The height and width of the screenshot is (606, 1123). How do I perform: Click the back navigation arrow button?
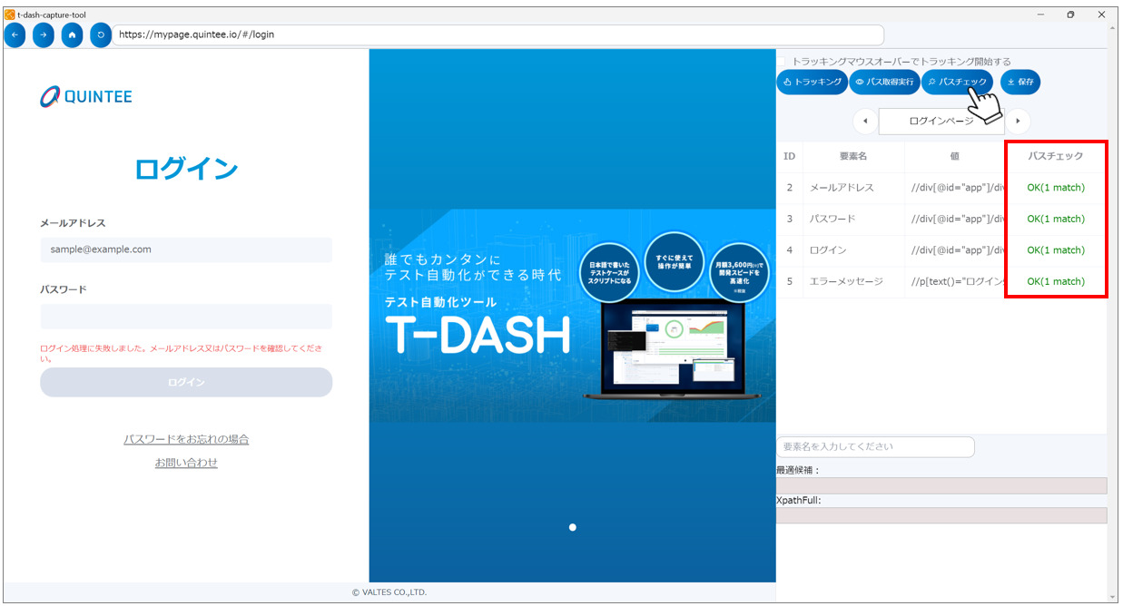point(15,34)
